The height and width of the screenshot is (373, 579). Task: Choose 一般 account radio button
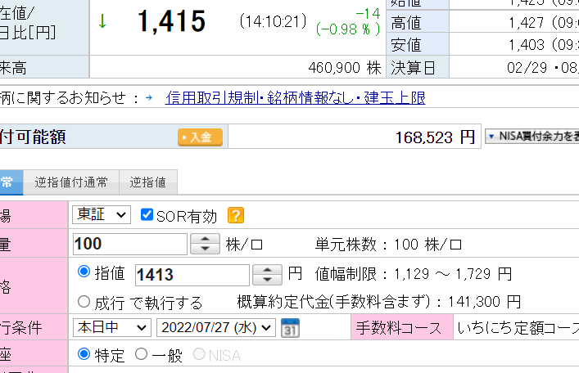(141, 355)
